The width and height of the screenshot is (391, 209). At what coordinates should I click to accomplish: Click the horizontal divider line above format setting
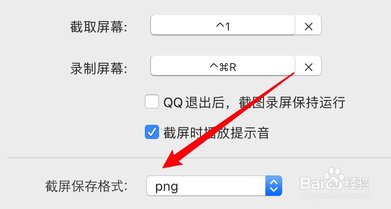pos(199,158)
